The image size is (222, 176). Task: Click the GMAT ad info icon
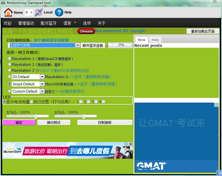216,105
